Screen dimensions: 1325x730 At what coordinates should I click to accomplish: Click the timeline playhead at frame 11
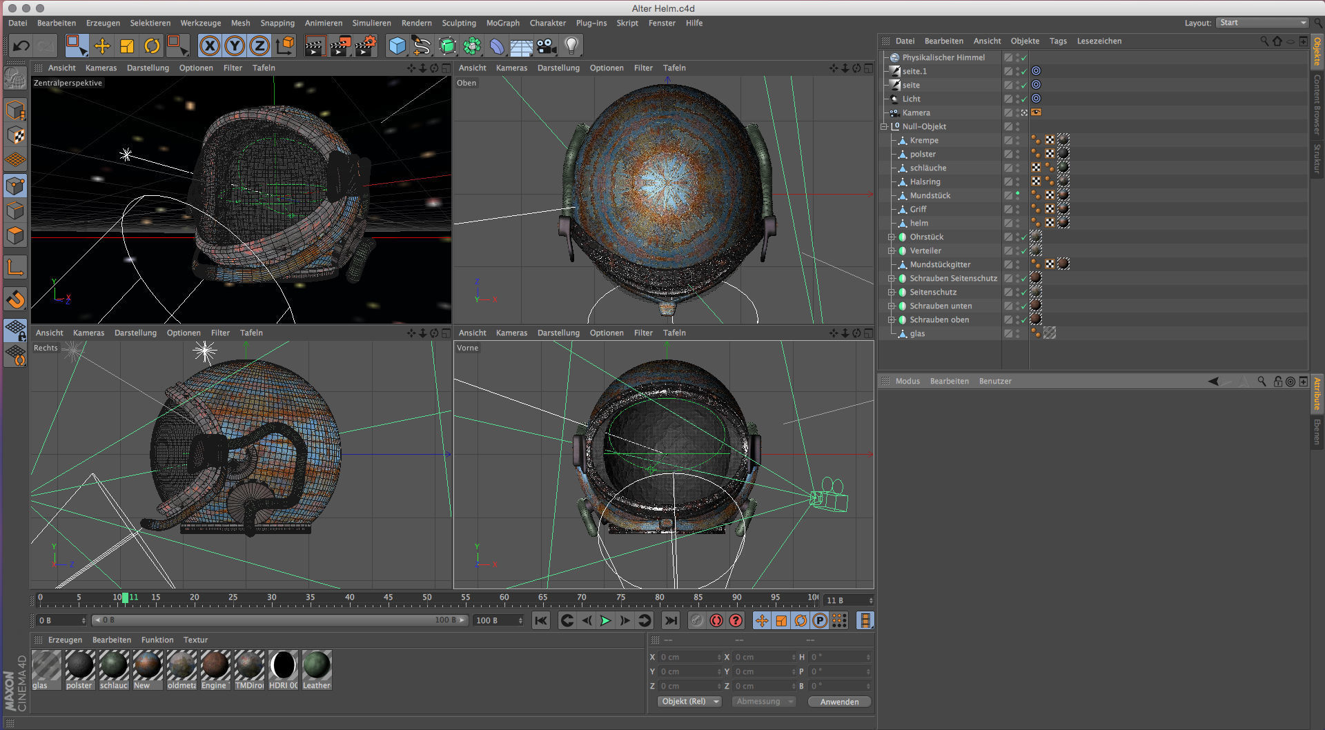pyautogui.click(x=125, y=598)
